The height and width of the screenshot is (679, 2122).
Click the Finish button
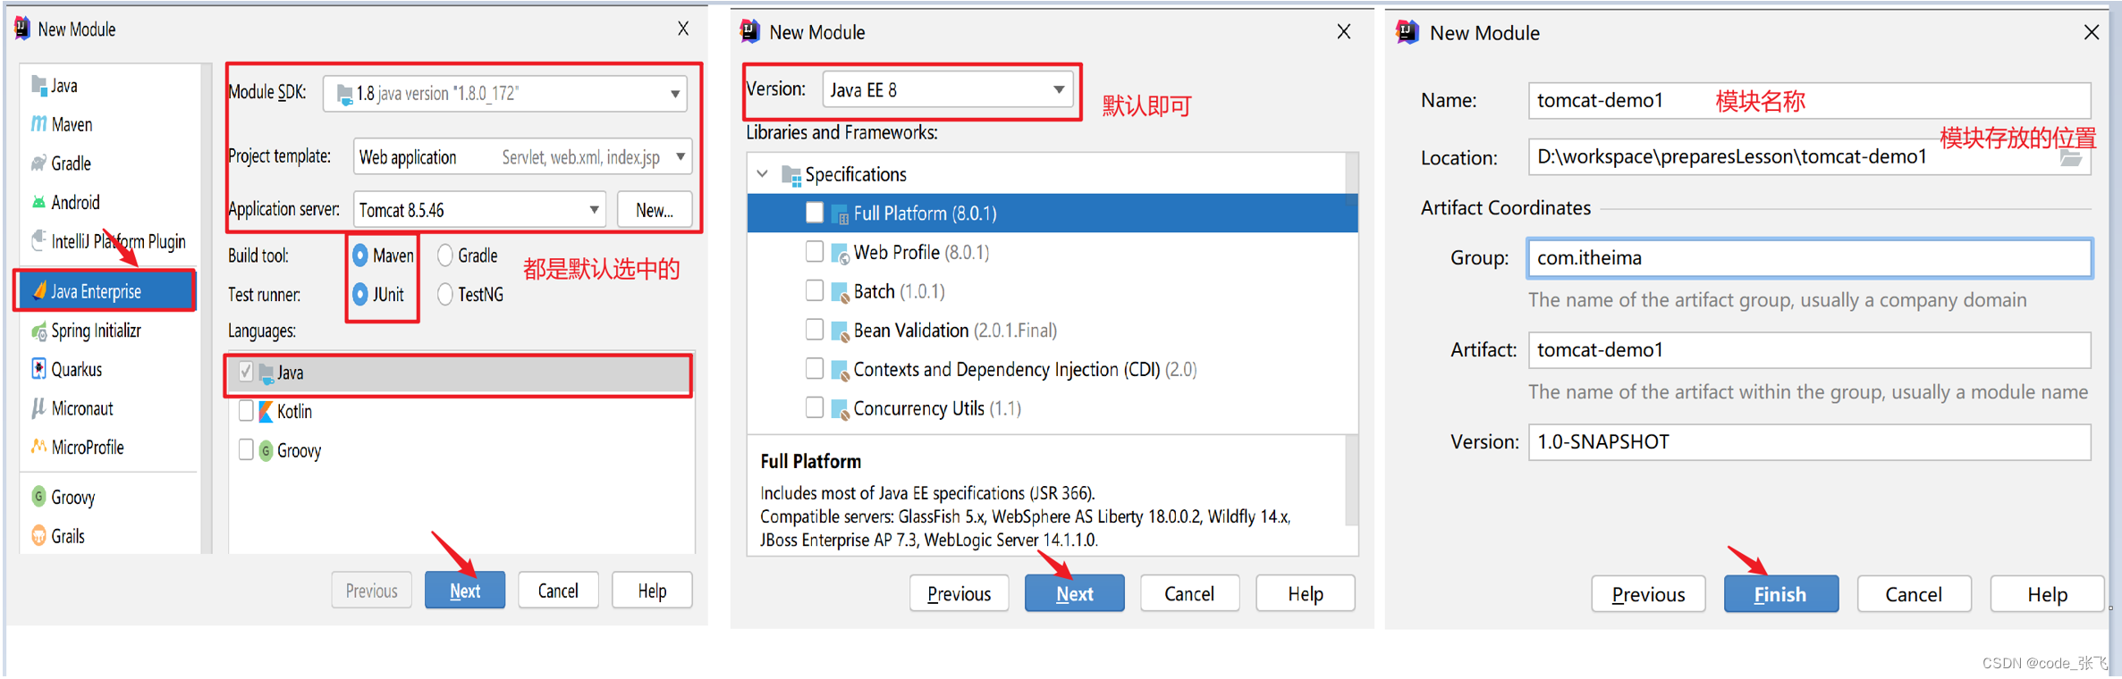[1781, 595]
